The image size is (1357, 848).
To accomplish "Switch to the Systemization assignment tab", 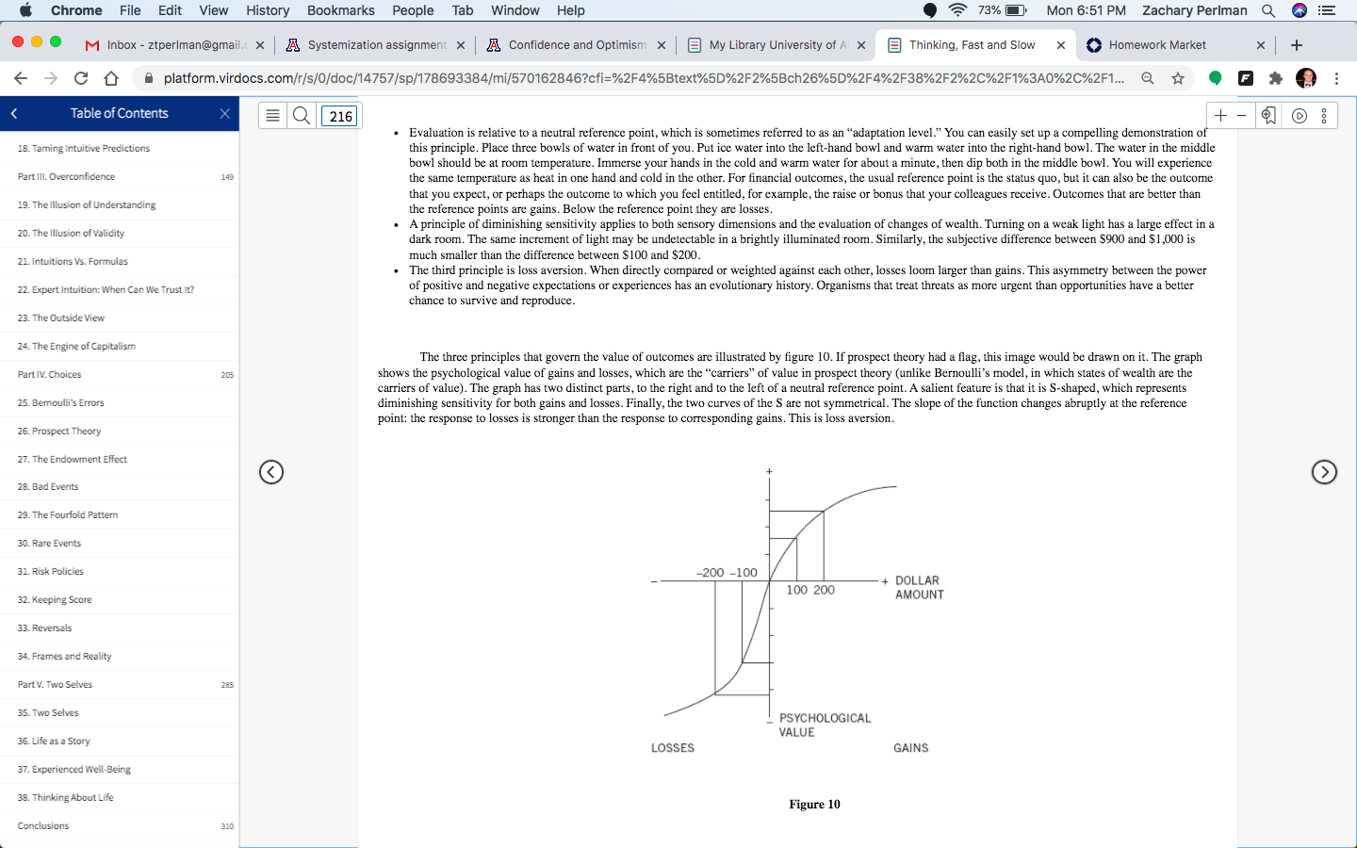I will click(375, 45).
